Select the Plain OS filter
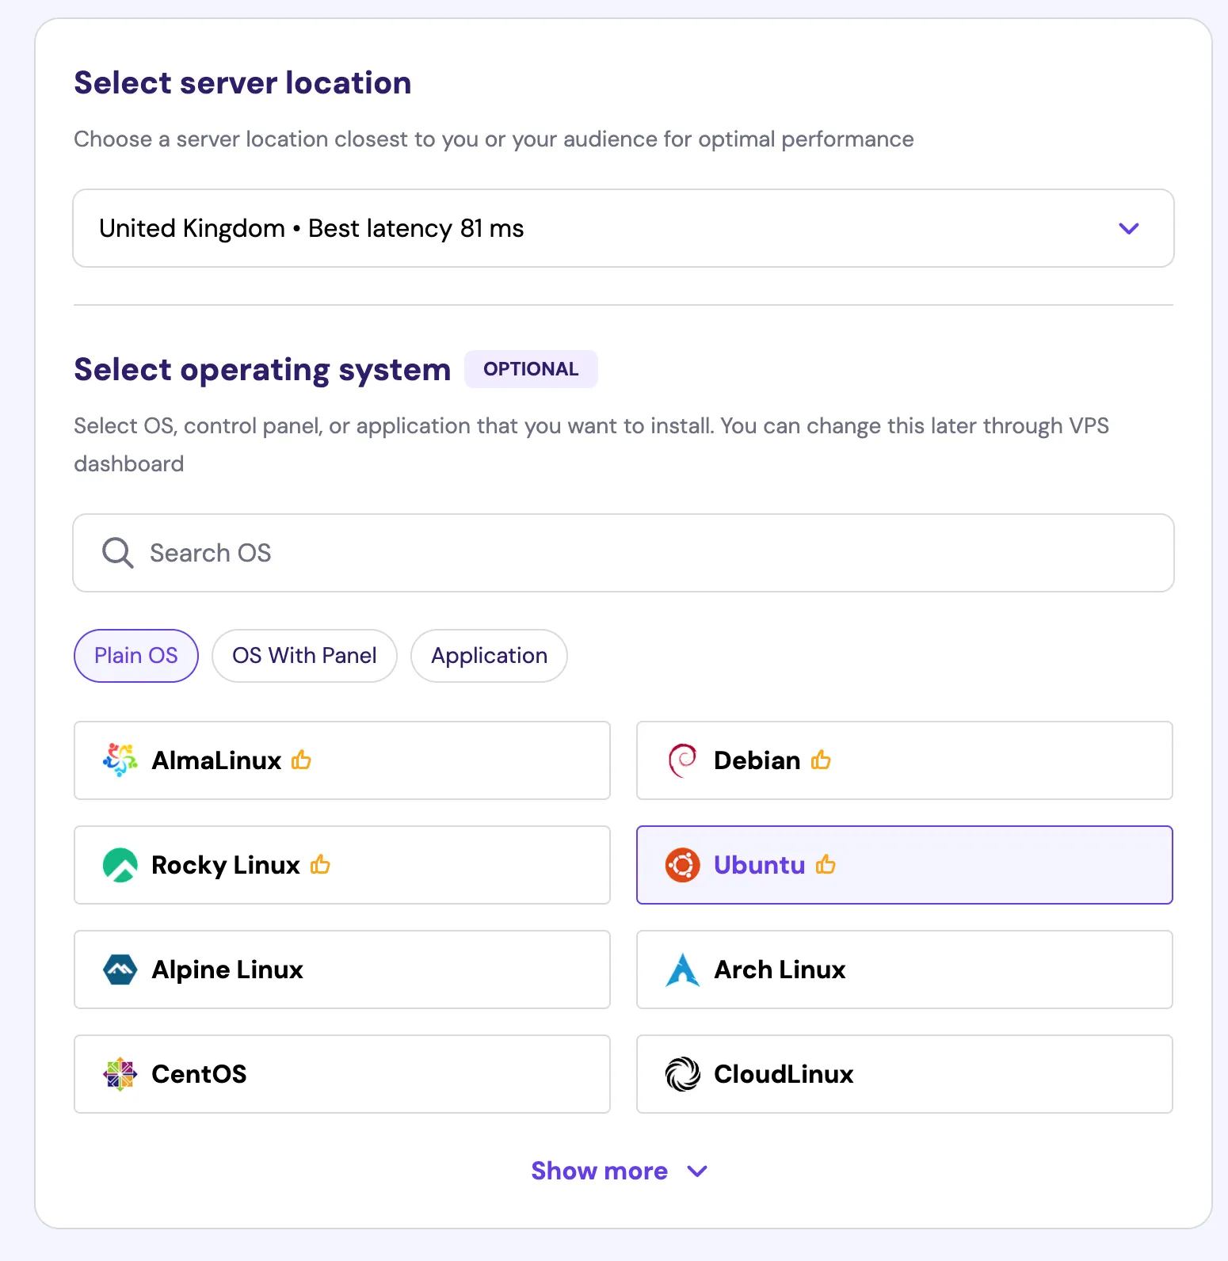Screen dimensions: 1228x1261 coord(136,656)
